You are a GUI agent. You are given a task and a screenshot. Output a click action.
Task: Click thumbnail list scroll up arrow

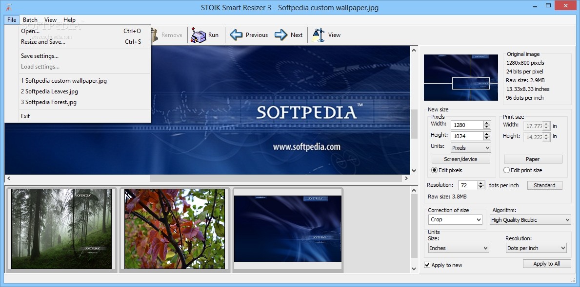point(414,190)
